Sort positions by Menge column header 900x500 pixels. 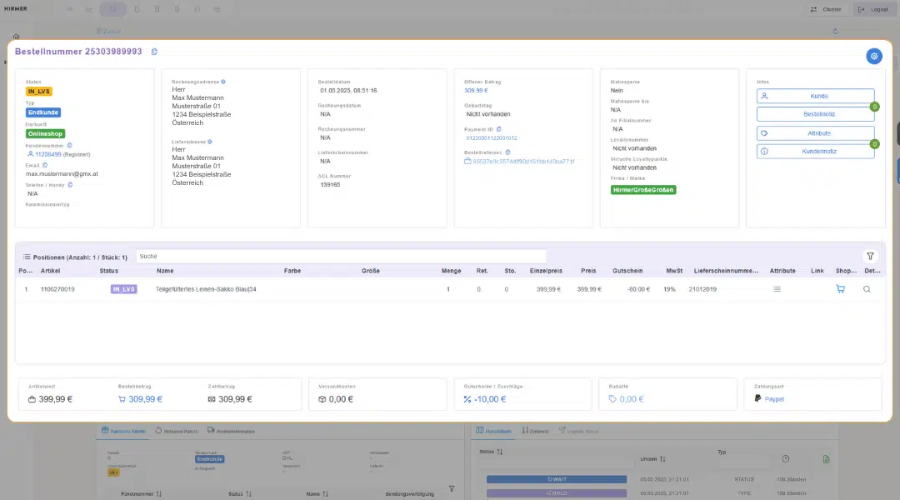[451, 271]
